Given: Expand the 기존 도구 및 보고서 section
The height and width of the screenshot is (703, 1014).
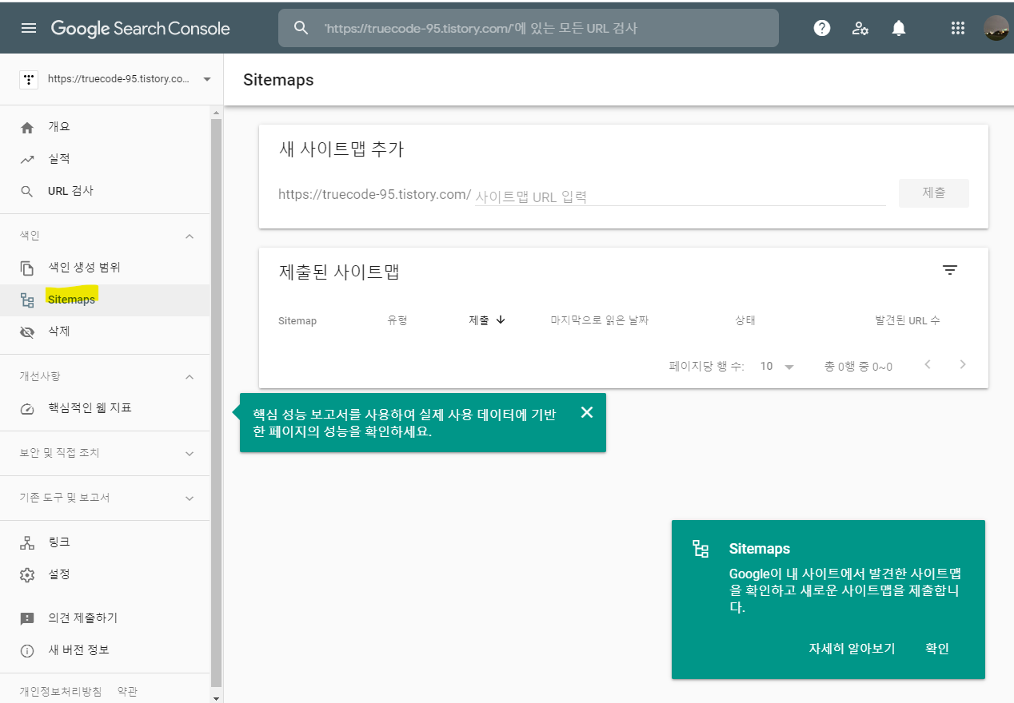Looking at the screenshot, I should coord(190,498).
